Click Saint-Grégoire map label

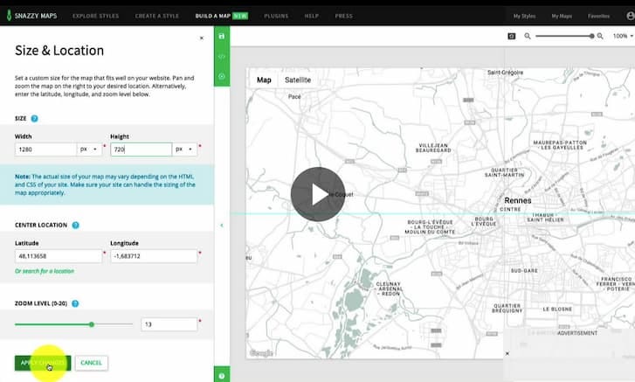tap(505, 73)
